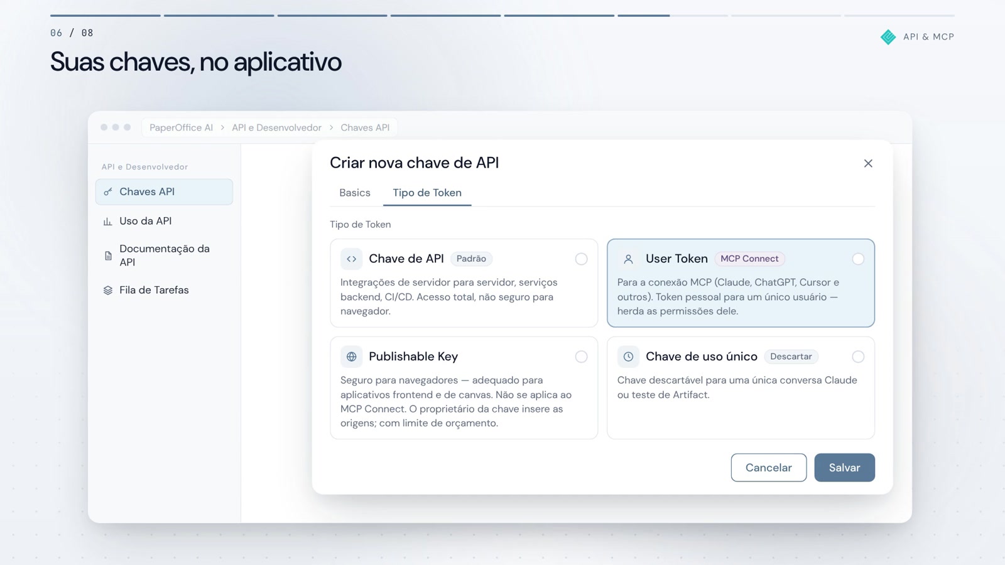1005x565 pixels.
Task: Click the Padrão badge on Chave de API
Action: 471,259
